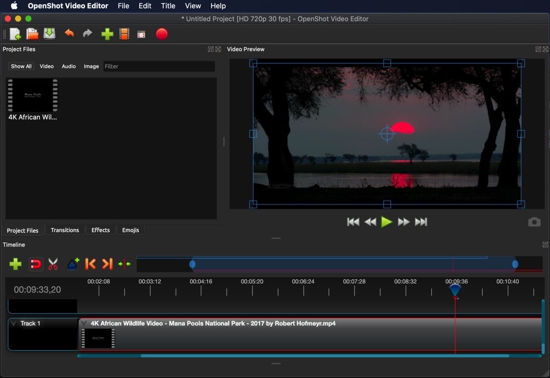Save the project using the download-arrow icon
Image resolution: width=550 pixels, height=378 pixels.
pyautogui.click(x=49, y=34)
